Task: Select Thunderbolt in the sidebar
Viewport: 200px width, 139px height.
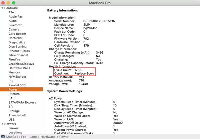Action: click(17, 115)
